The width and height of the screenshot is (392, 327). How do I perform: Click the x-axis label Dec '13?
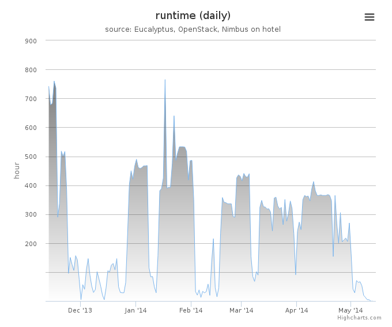coord(80,310)
